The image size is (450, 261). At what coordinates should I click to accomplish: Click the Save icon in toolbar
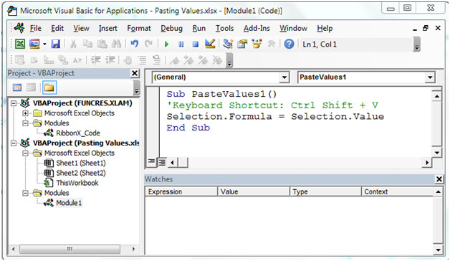click(x=55, y=44)
